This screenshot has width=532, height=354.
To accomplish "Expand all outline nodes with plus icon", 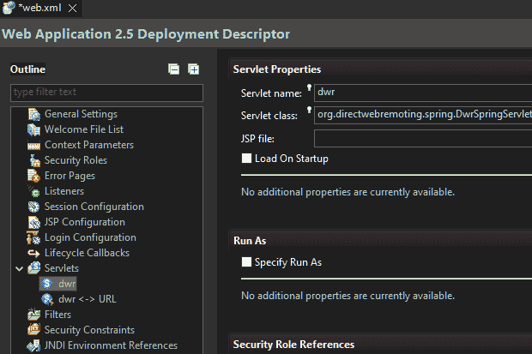I will (193, 69).
